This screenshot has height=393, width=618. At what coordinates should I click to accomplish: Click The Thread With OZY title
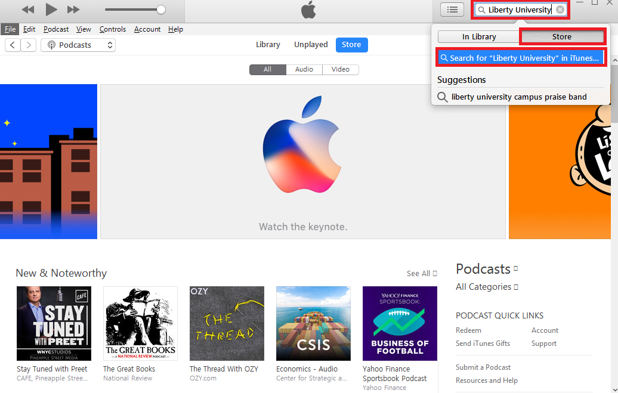coord(224,369)
